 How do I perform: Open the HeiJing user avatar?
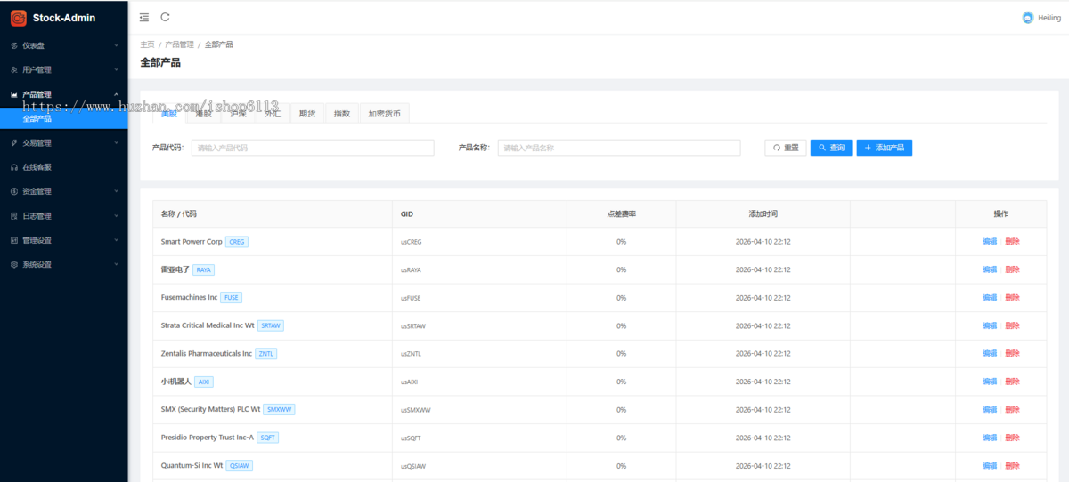(1028, 17)
